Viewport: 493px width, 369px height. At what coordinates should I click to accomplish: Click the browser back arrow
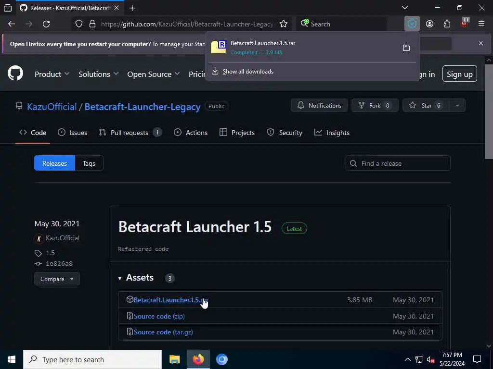tap(12, 24)
